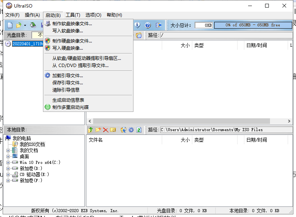
Task: Open dropdown arrow beside Open file icon
Action: pos(25,25)
